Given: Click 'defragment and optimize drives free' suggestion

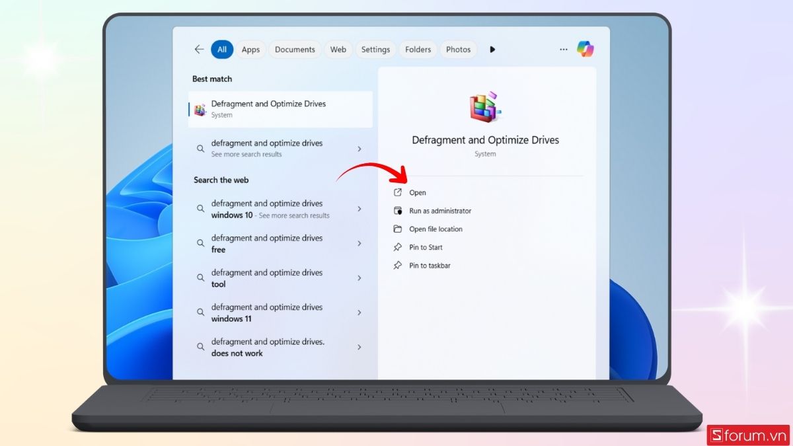Looking at the screenshot, I should (x=267, y=244).
